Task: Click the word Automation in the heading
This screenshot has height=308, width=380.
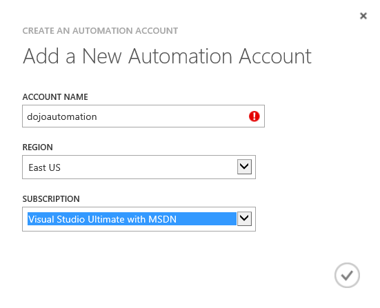Action: pyautogui.click(x=180, y=57)
